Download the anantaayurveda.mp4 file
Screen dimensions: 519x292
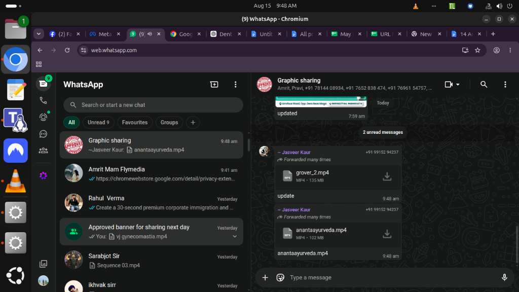point(387,234)
